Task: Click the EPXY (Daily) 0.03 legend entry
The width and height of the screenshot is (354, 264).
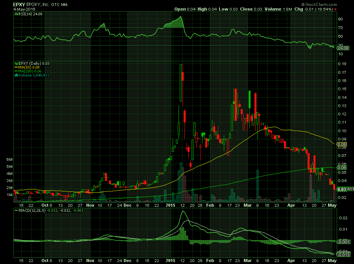Action: point(34,64)
